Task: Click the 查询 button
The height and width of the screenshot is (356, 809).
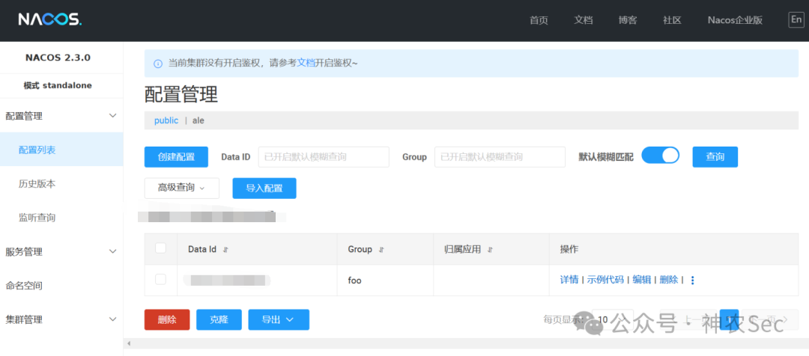Action: [715, 157]
